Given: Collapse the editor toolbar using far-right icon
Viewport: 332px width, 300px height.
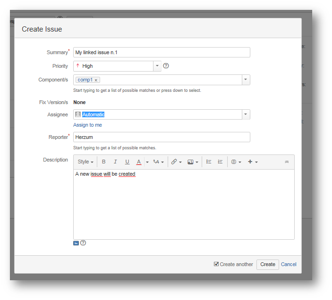Looking at the screenshot, I should tap(286, 162).
